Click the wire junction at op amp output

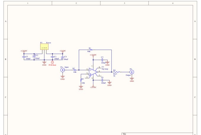click(111, 72)
